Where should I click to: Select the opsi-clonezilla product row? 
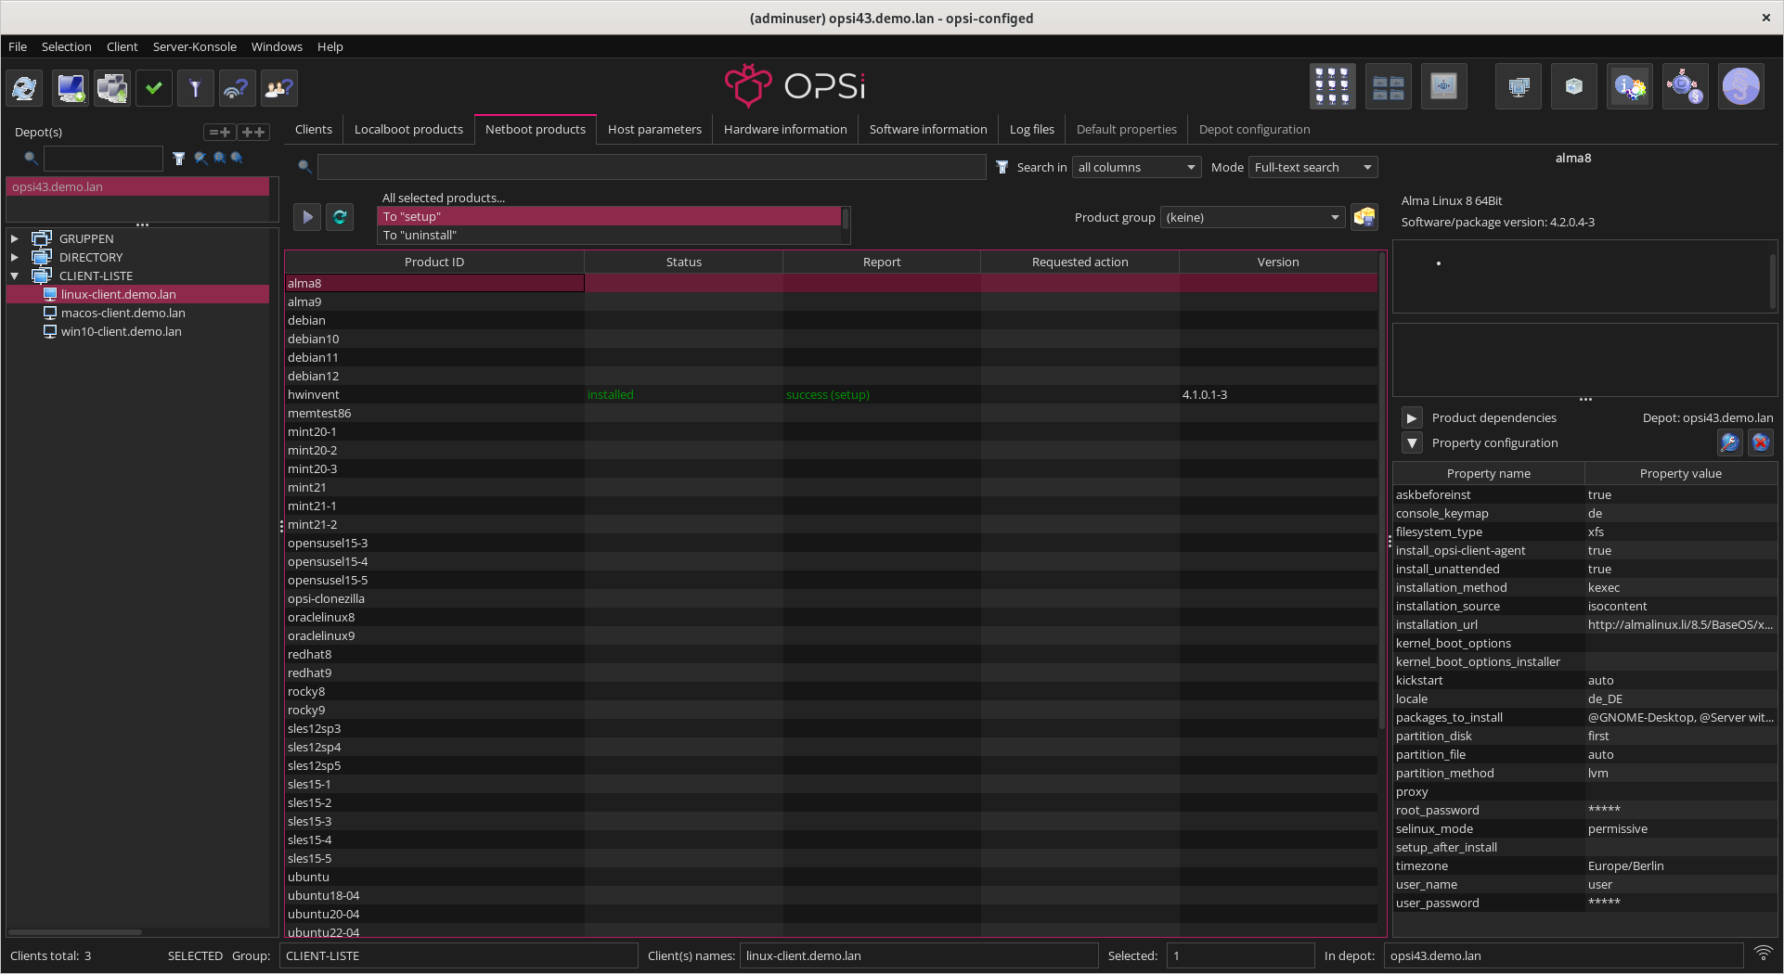tap(831, 598)
